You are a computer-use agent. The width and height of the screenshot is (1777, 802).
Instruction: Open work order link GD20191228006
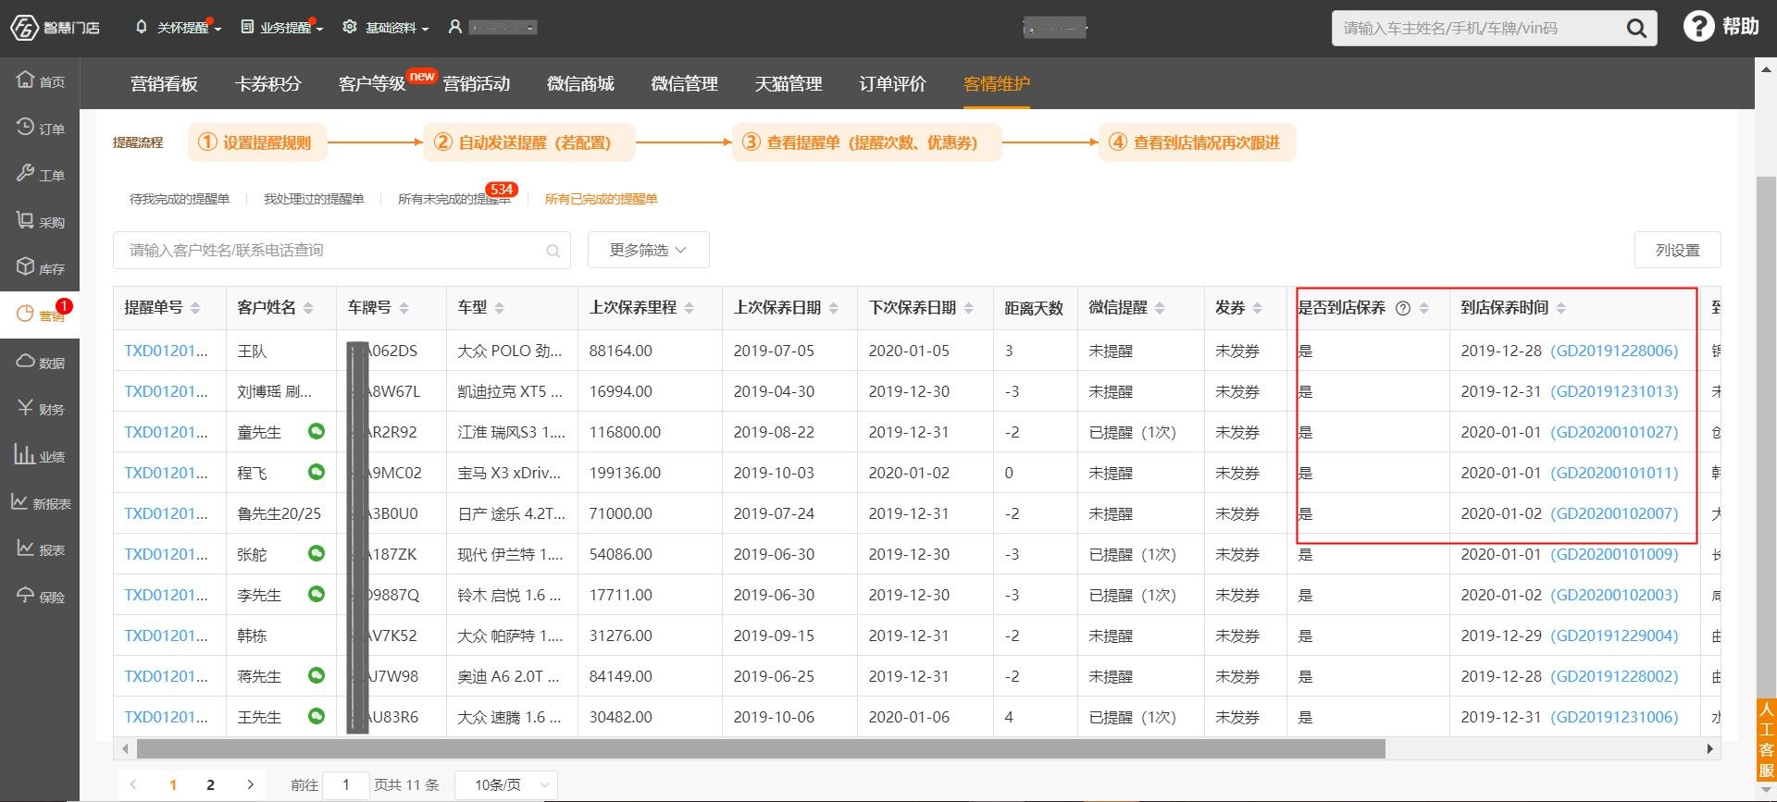pos(1614,351)
